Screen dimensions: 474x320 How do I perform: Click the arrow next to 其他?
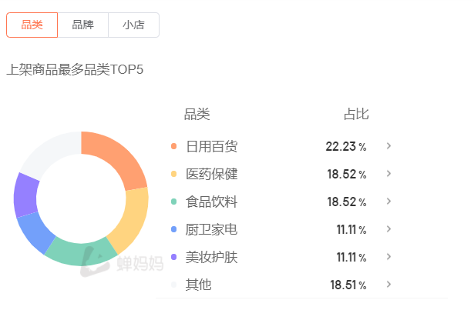388,285
